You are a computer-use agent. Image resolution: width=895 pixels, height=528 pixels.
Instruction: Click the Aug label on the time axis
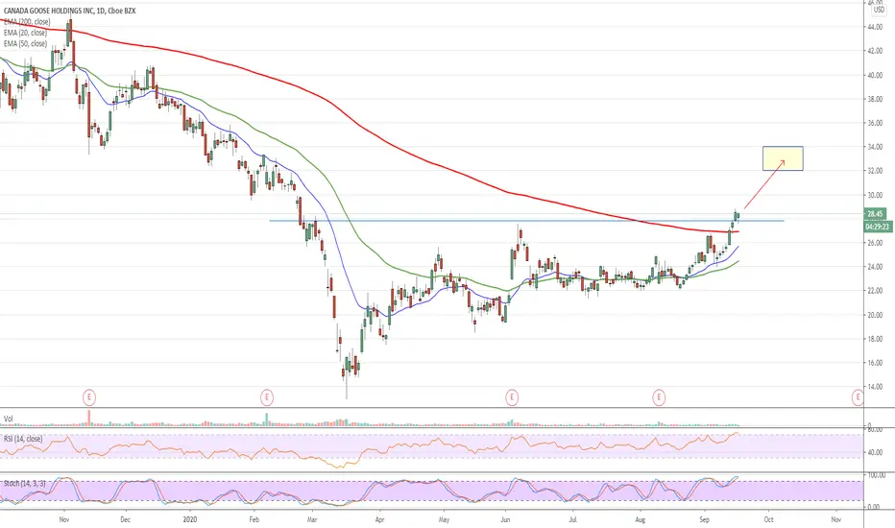click(641, 519)
